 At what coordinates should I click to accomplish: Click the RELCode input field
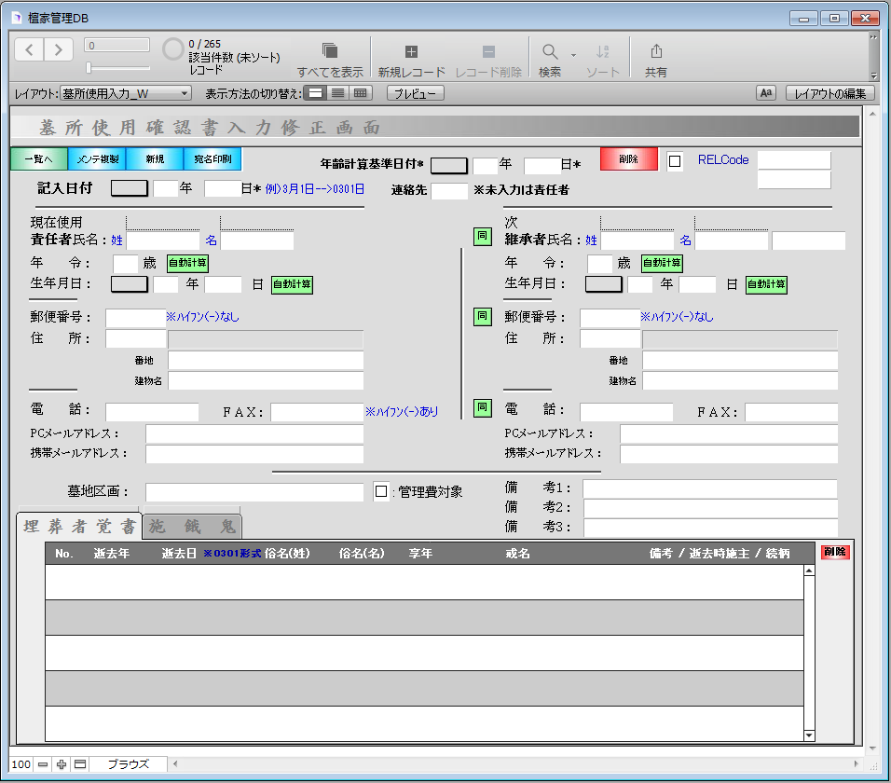(x=794, y=160)
